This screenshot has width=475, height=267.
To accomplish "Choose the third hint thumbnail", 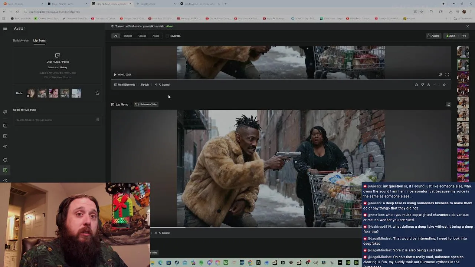I will point(53,93).
